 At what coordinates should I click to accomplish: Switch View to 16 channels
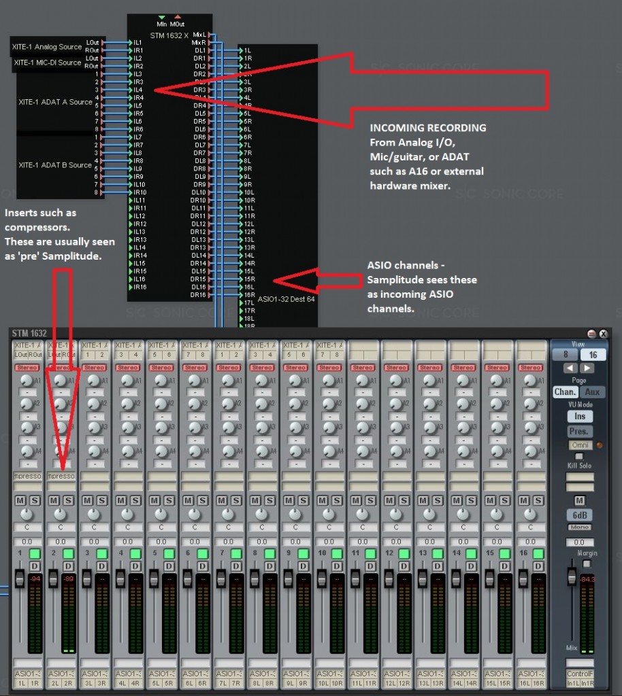(x=593, y=355)
